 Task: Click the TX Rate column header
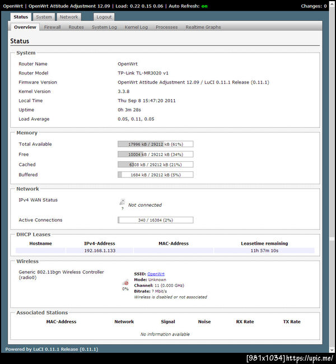[x=292, y=322]
